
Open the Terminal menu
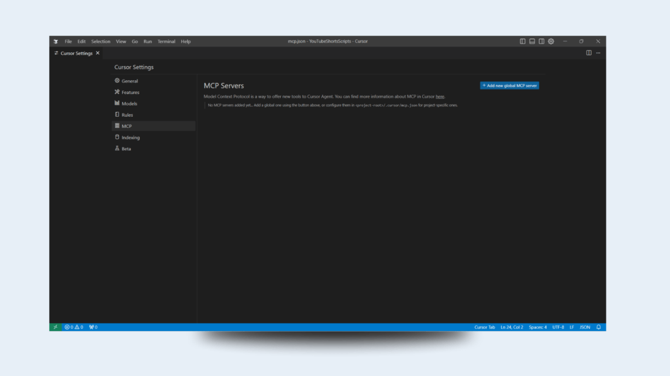pyautogui.click(x=166, y=41)
